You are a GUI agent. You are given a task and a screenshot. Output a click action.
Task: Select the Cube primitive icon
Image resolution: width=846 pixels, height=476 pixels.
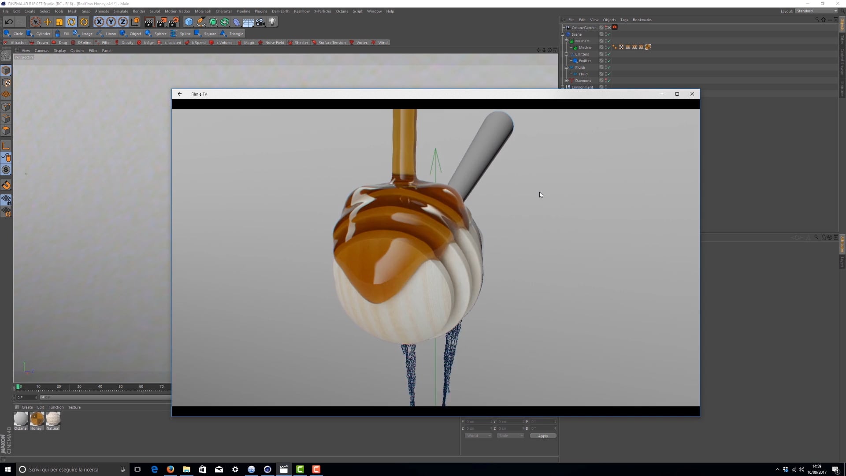pos(188,22)
